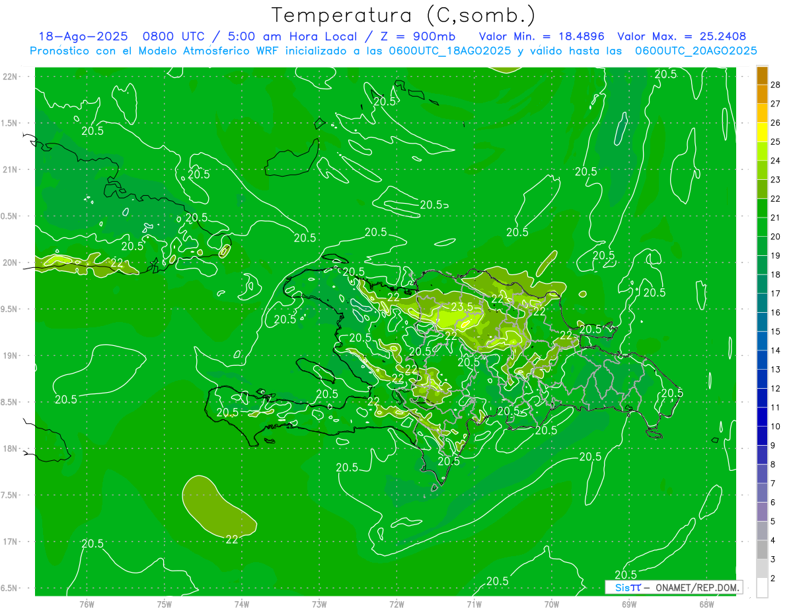Click the "0600UTC_18AGO2025" initialization timestamp
This screenshot has height=613, width=793.
(x=449, y=50)
